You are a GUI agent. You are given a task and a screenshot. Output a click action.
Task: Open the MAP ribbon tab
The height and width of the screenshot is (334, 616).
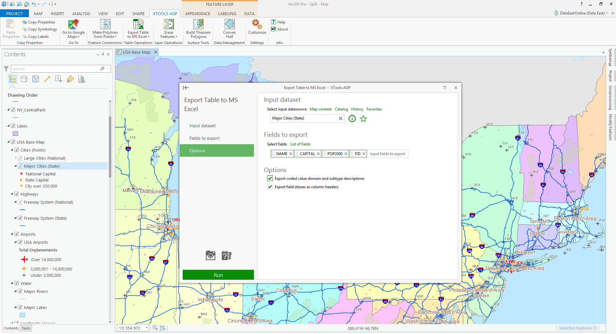tap(38, 13)
